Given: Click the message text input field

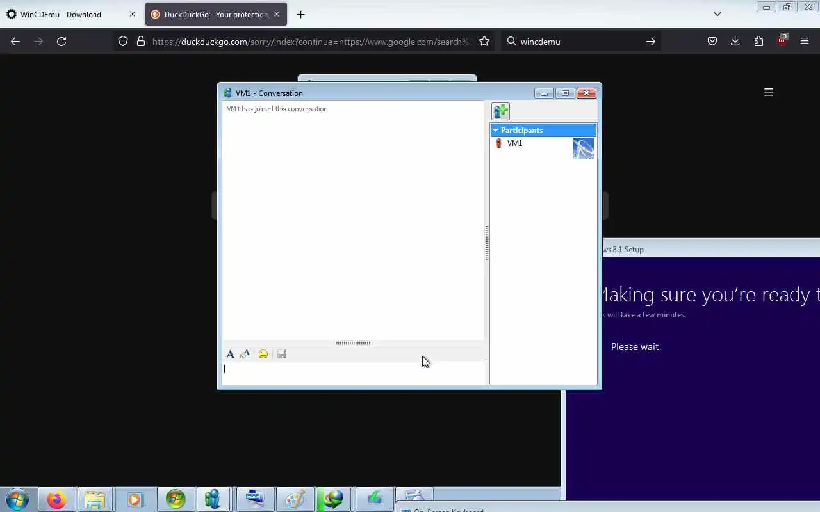Looking at the screenshot, I should coord(354,374).
